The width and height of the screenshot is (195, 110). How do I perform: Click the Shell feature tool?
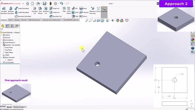75,16
